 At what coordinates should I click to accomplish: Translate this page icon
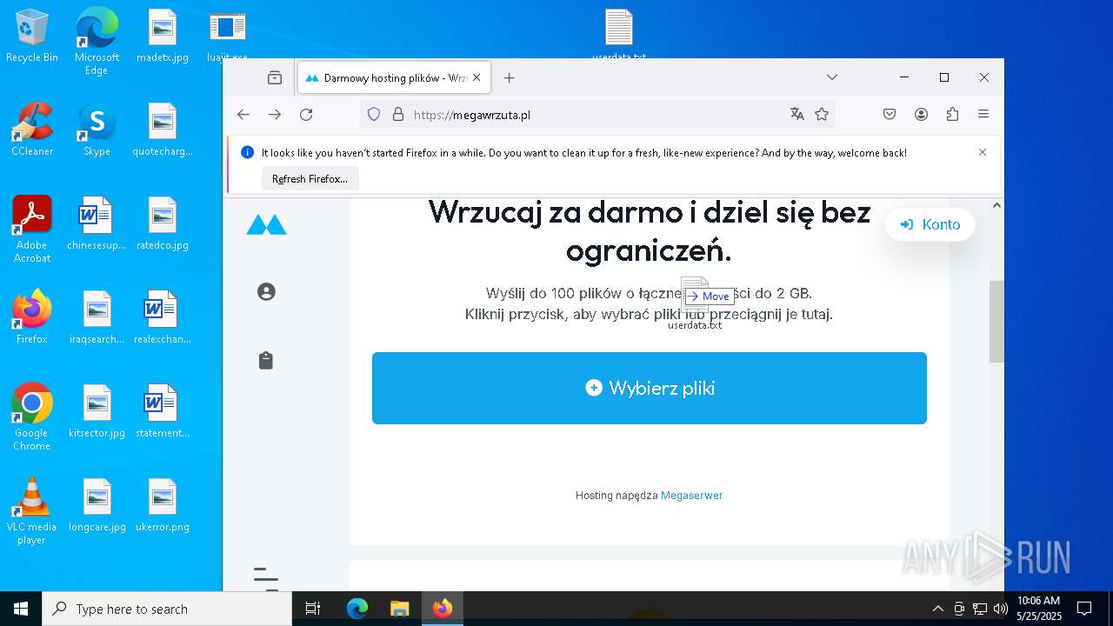(x=796, y=114)
